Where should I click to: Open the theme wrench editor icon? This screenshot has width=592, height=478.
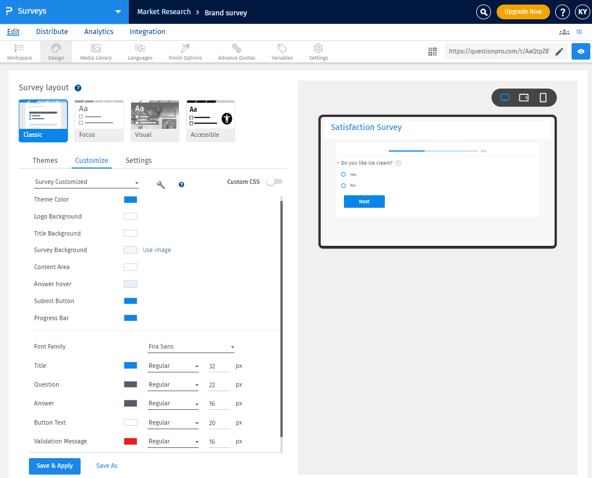point(161,185)
